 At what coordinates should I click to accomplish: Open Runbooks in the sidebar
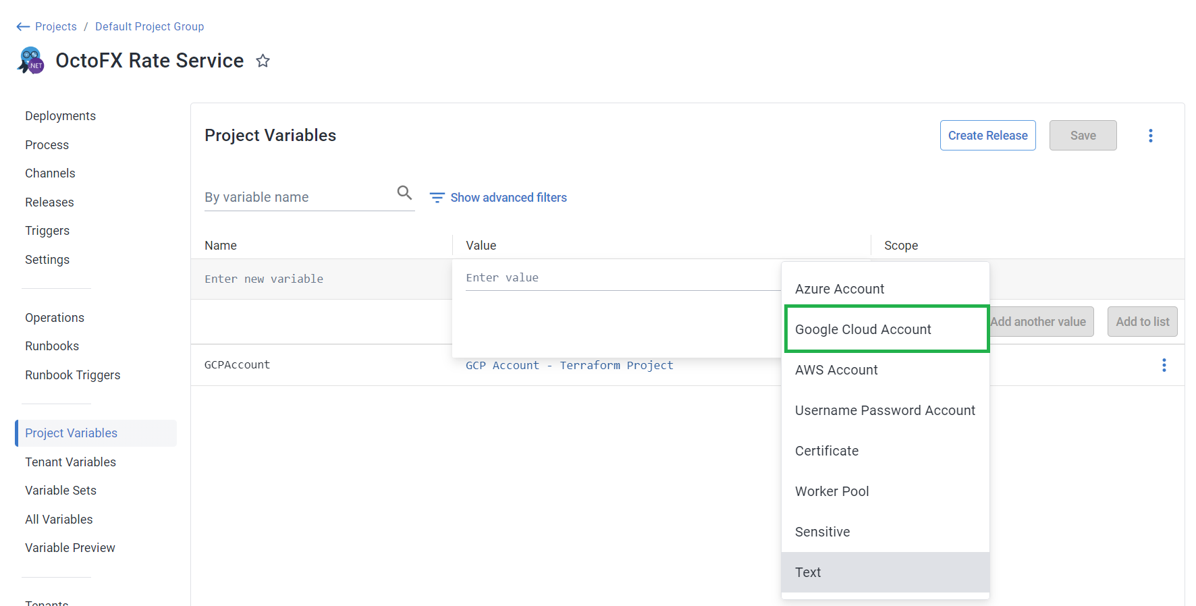click(x=52, y=346)
